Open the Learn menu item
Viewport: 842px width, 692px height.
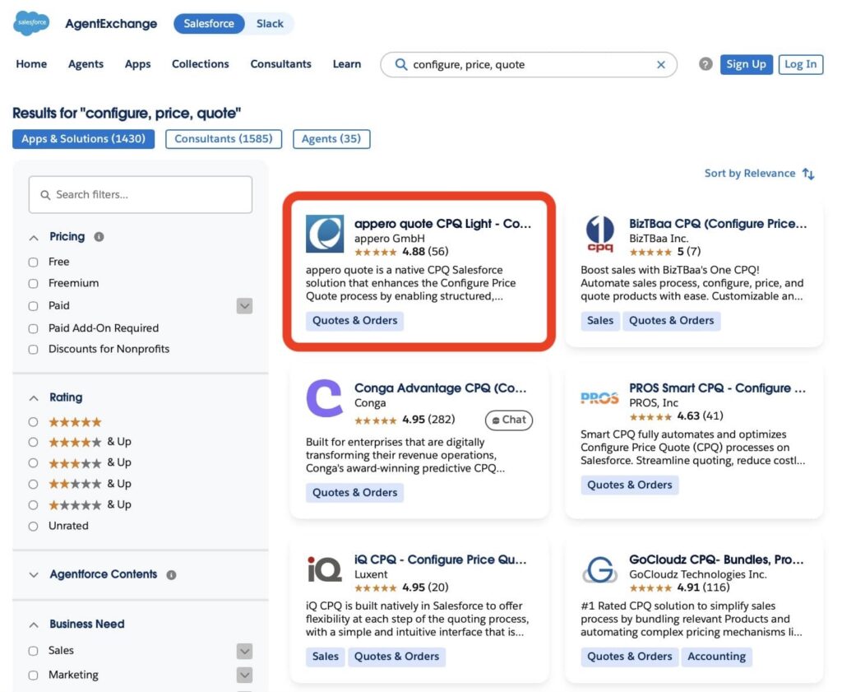pyautogui.click(x=347, y=64)
